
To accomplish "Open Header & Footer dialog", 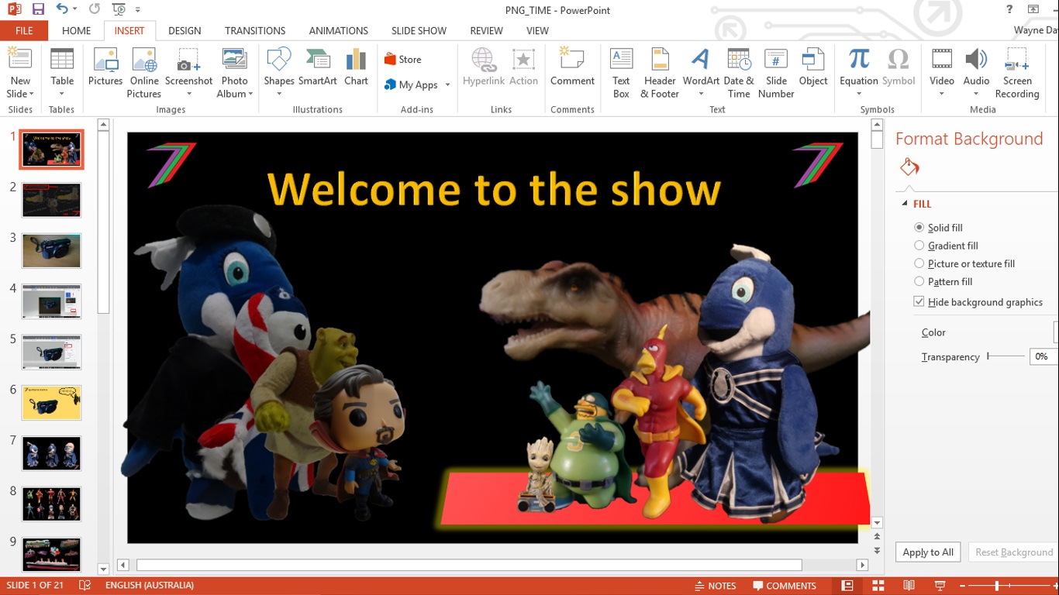I will 660,74.
